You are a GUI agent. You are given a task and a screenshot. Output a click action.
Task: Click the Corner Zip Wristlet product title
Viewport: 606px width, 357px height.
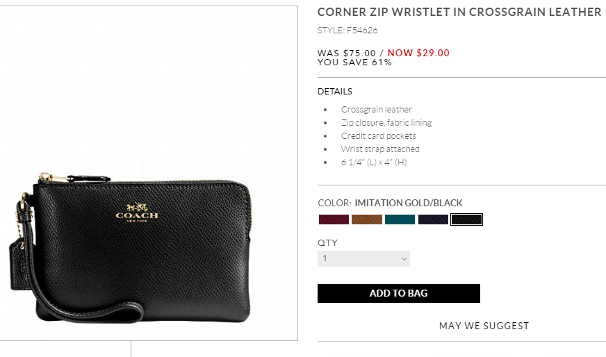point(459,12)
